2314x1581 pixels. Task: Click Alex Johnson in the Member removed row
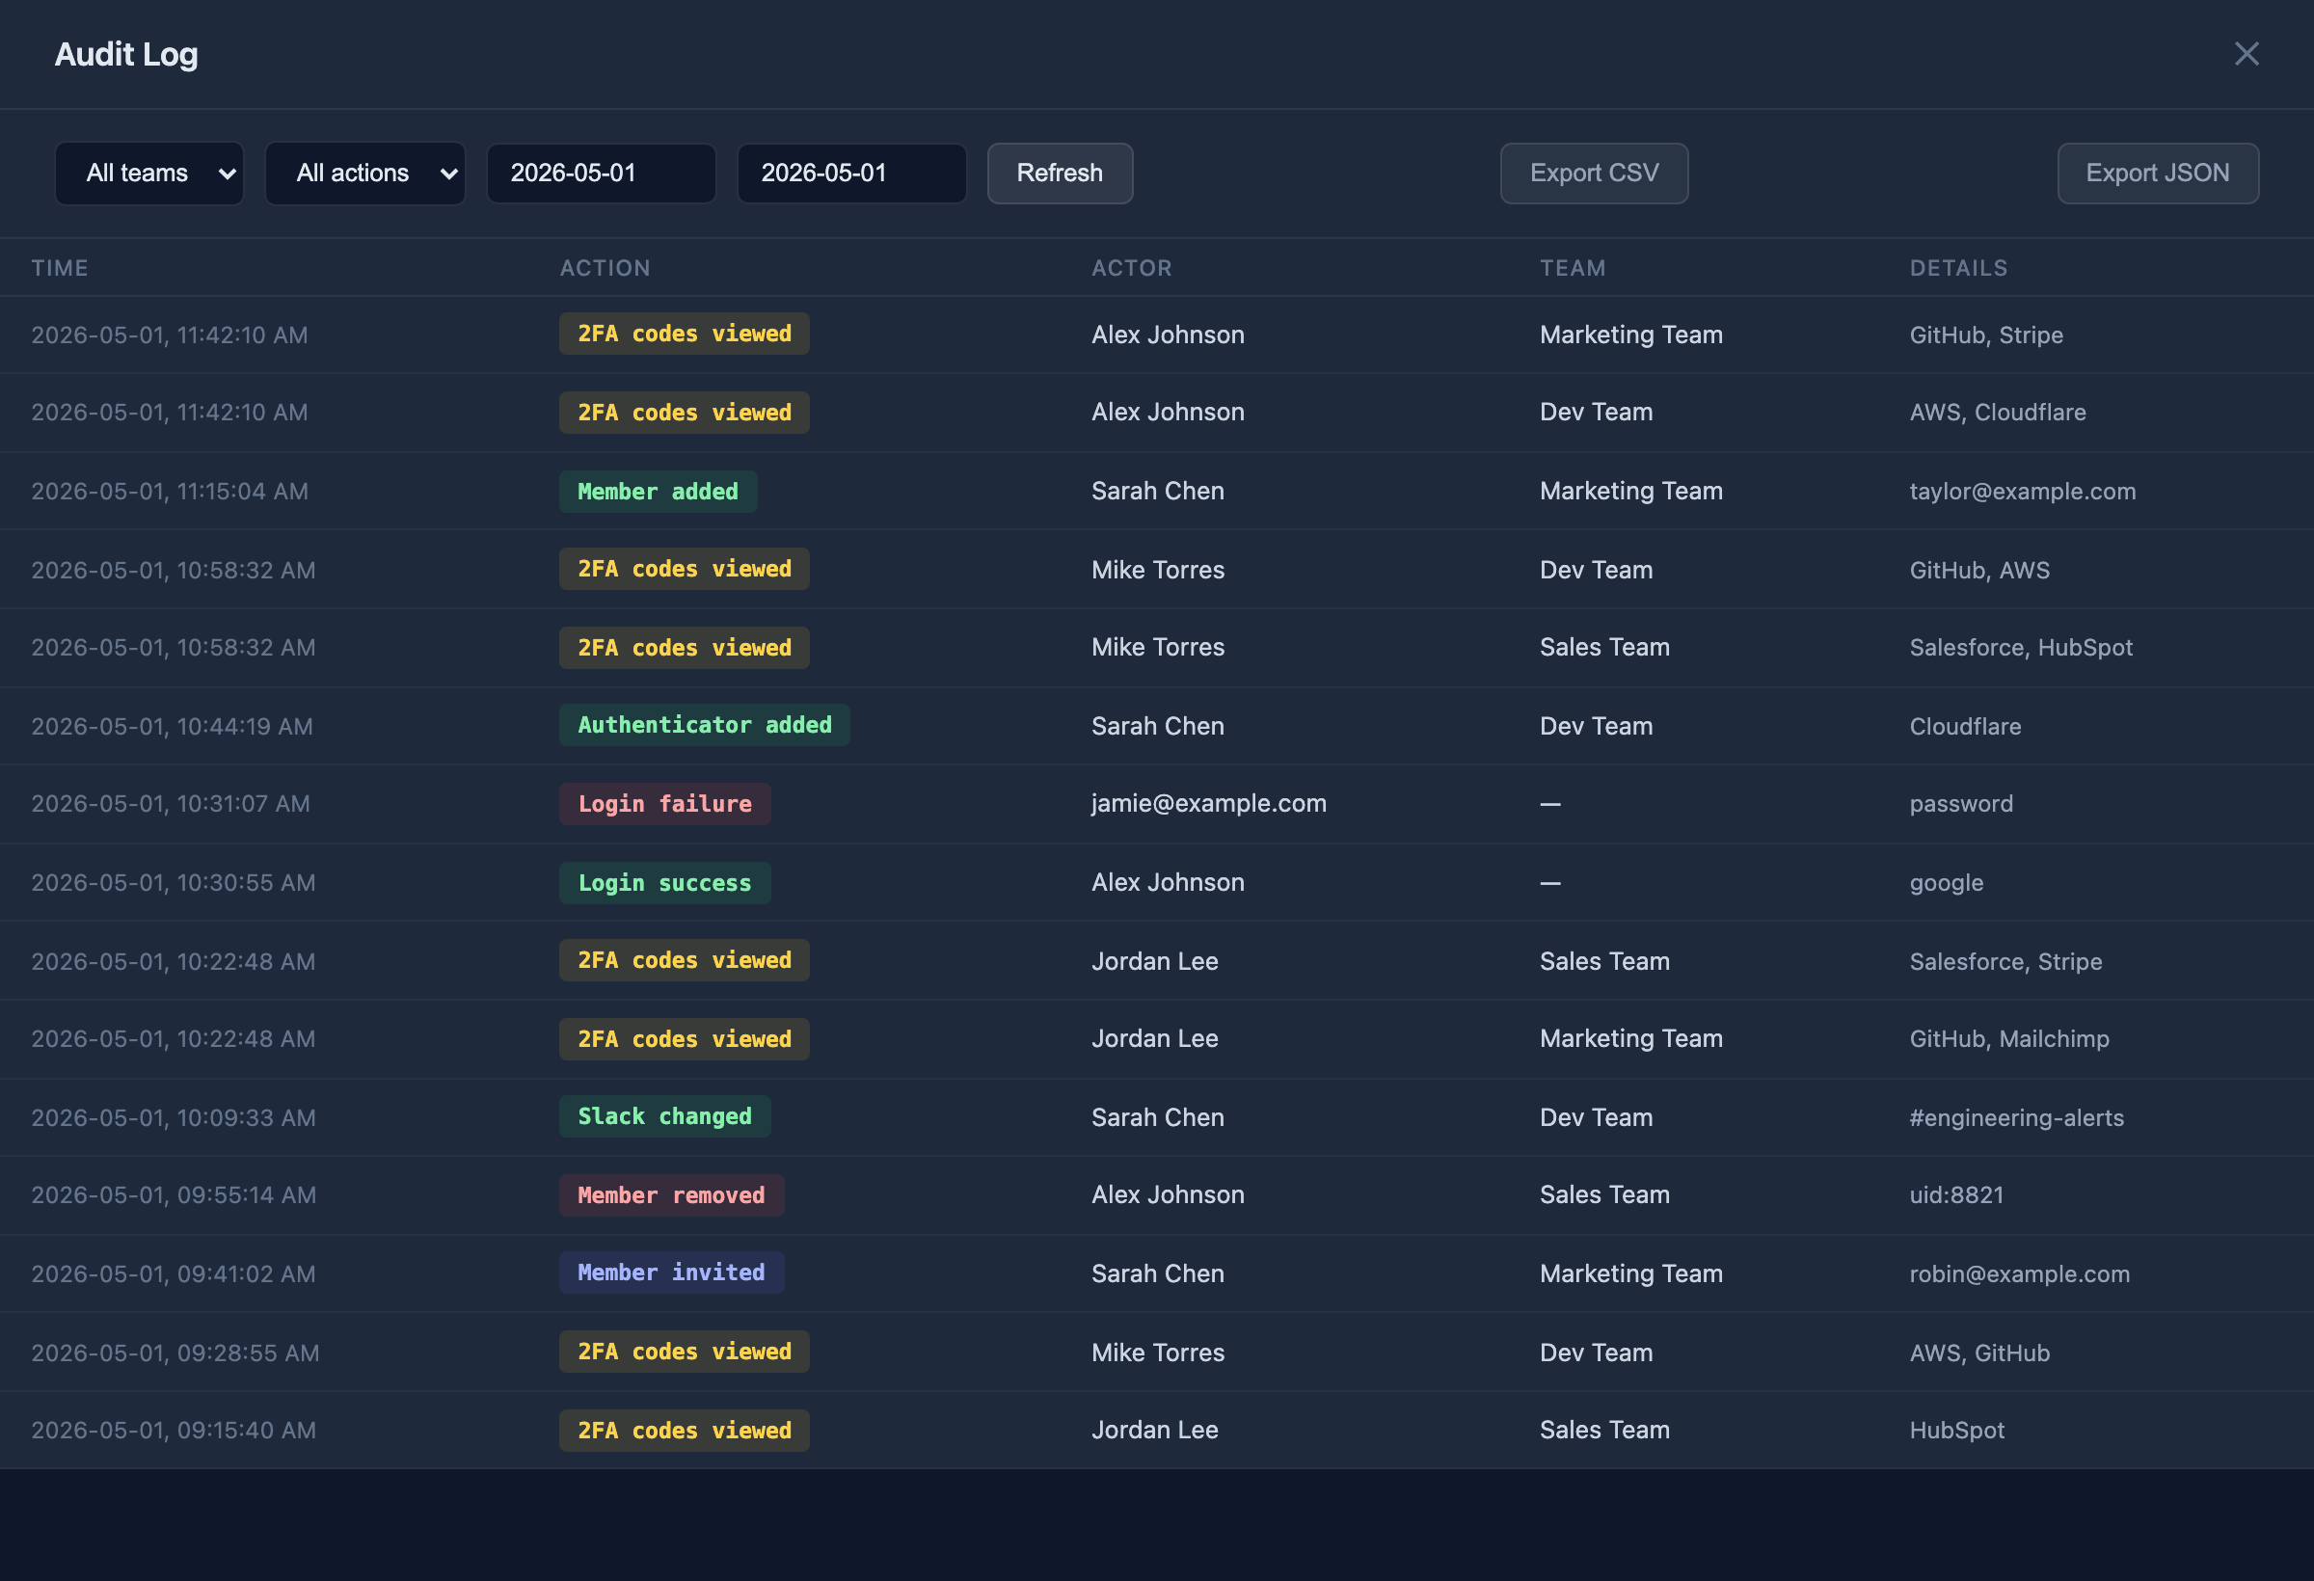click(1167, 1194)
